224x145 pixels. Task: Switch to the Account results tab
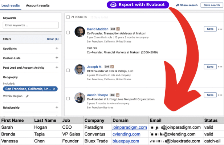tap(38, 5)
